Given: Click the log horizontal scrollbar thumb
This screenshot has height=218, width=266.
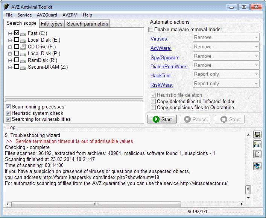Looking at the screenshot, I should point(96,204).
